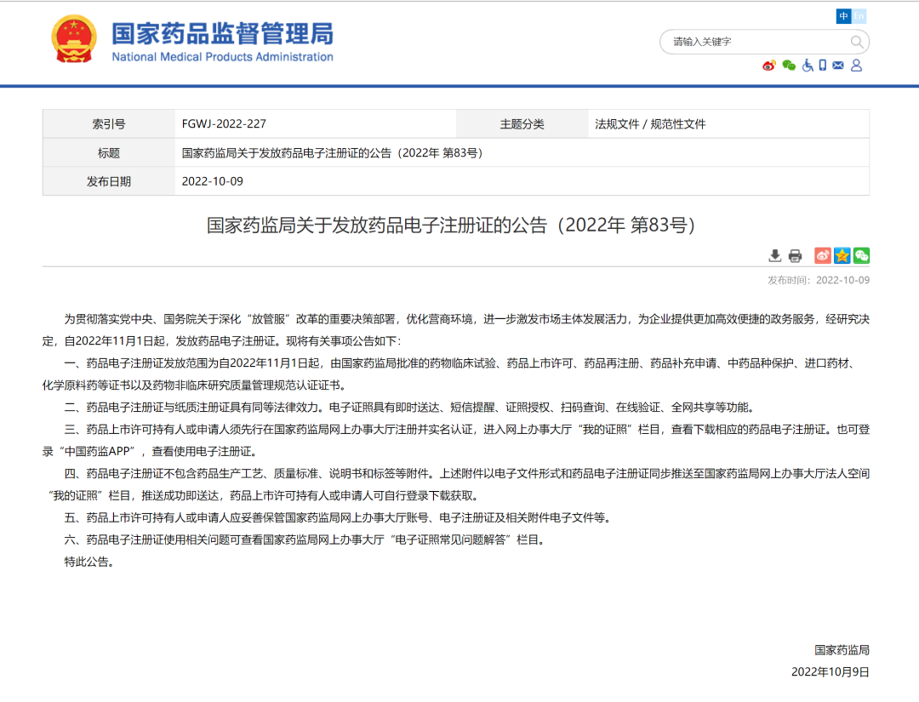Print the announcement using the printer icon
The image size is (919, 702).
click(x=795, y=255)
